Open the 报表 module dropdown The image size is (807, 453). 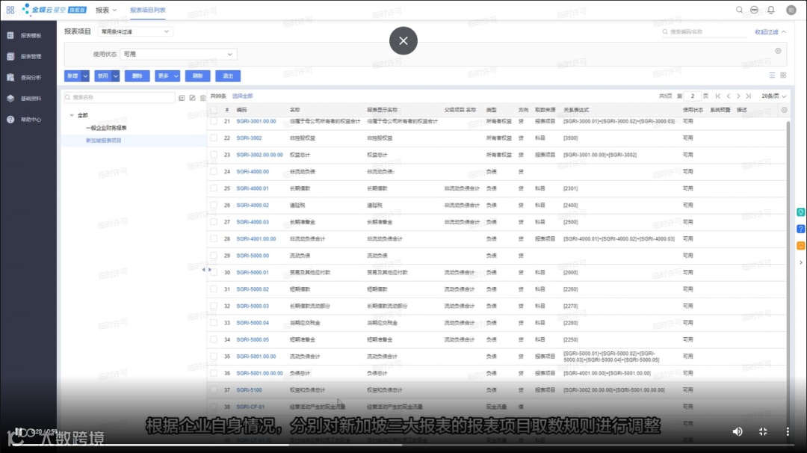point(106,10)
